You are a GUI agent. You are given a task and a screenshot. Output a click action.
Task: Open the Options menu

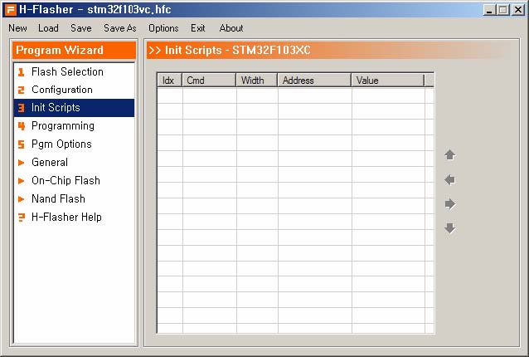[163, 28]
